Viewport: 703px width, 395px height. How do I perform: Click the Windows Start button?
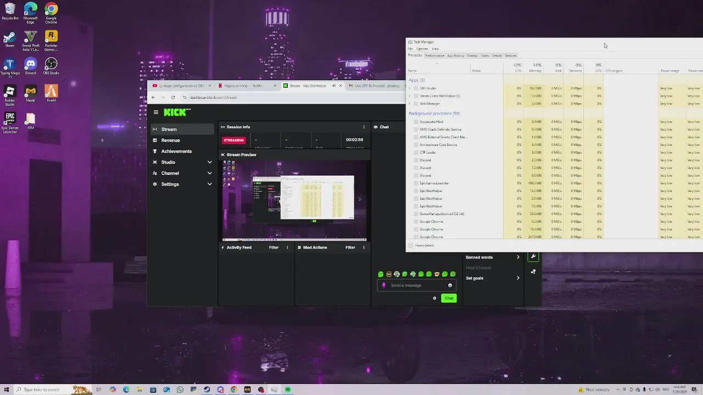(x=7, y=390)
